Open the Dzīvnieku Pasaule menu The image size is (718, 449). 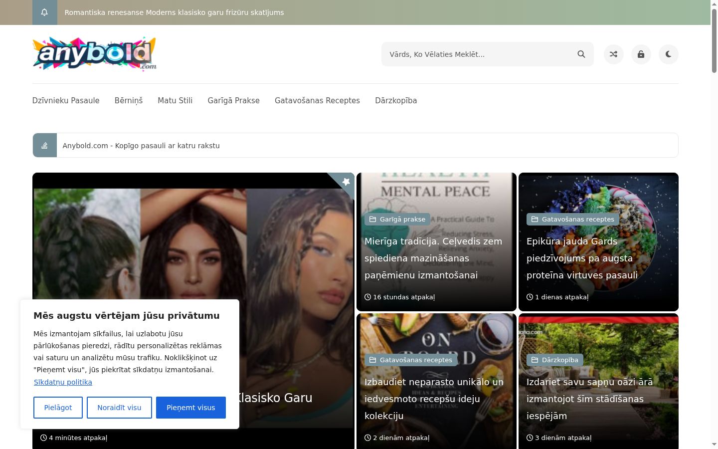[x=66, y=100]
